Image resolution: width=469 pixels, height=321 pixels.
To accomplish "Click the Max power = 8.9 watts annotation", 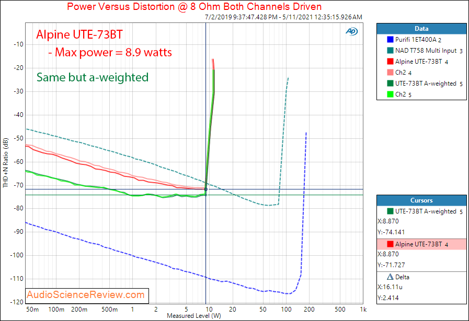I will tap(110, 52).
